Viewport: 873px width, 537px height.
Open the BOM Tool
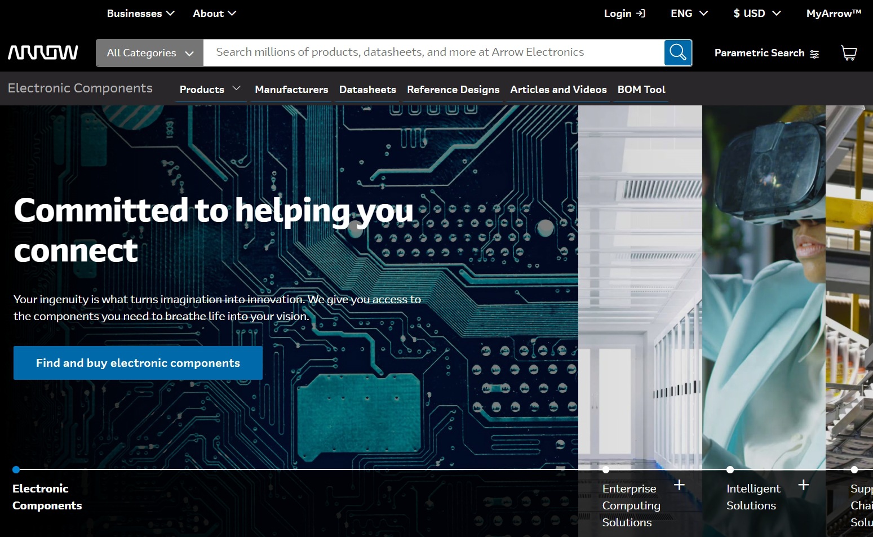641,90
